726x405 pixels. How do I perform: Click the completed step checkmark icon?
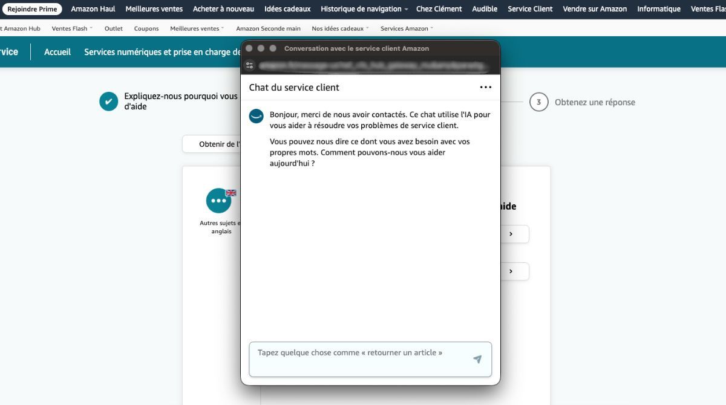[108, 102]
